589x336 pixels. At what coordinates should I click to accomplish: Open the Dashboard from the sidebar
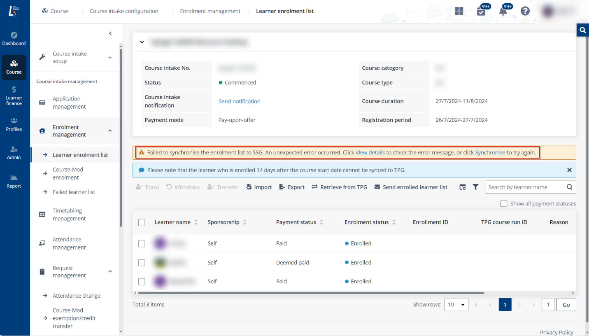tap(14, 38)
